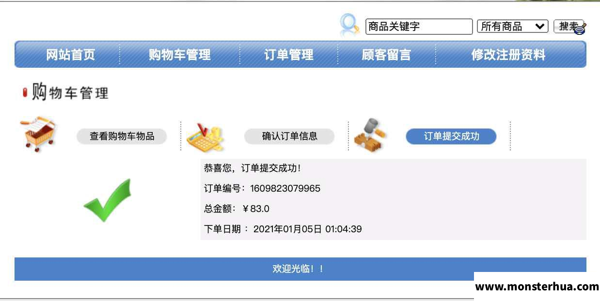Select the highlighted 订单提交成功 step
This screenshot has height=301, width=600.
point(451,136)
